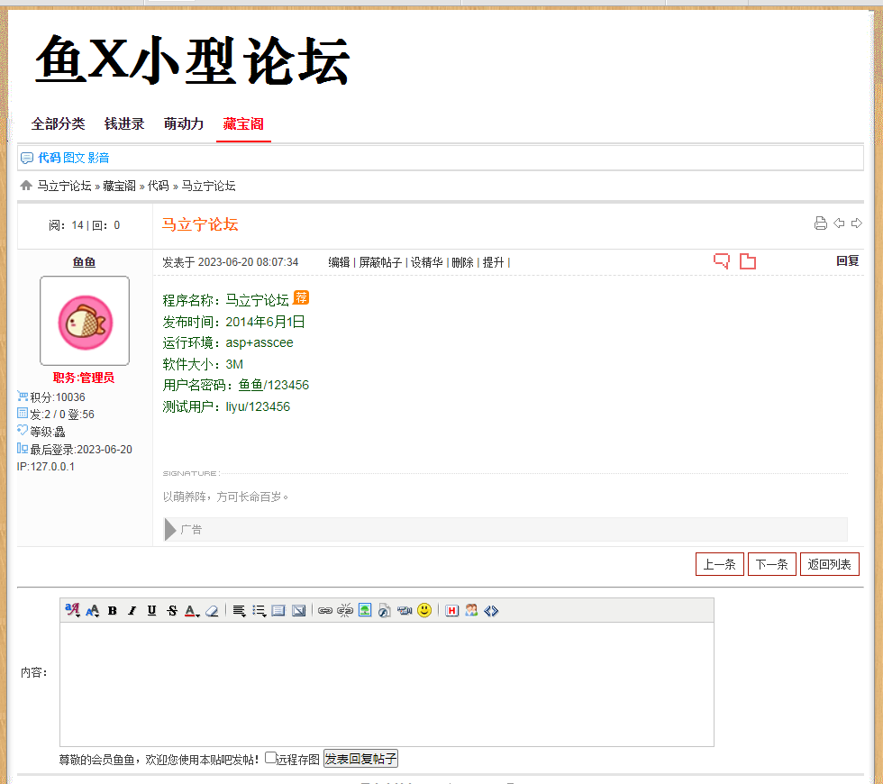
Task: Click the printer icon near post title
Action: pyautogui.click(x=821, y=223)
